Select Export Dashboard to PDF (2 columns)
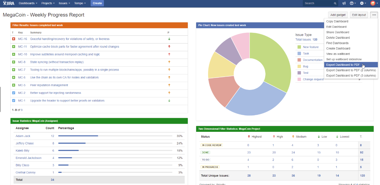 click(x=351, y=70)
